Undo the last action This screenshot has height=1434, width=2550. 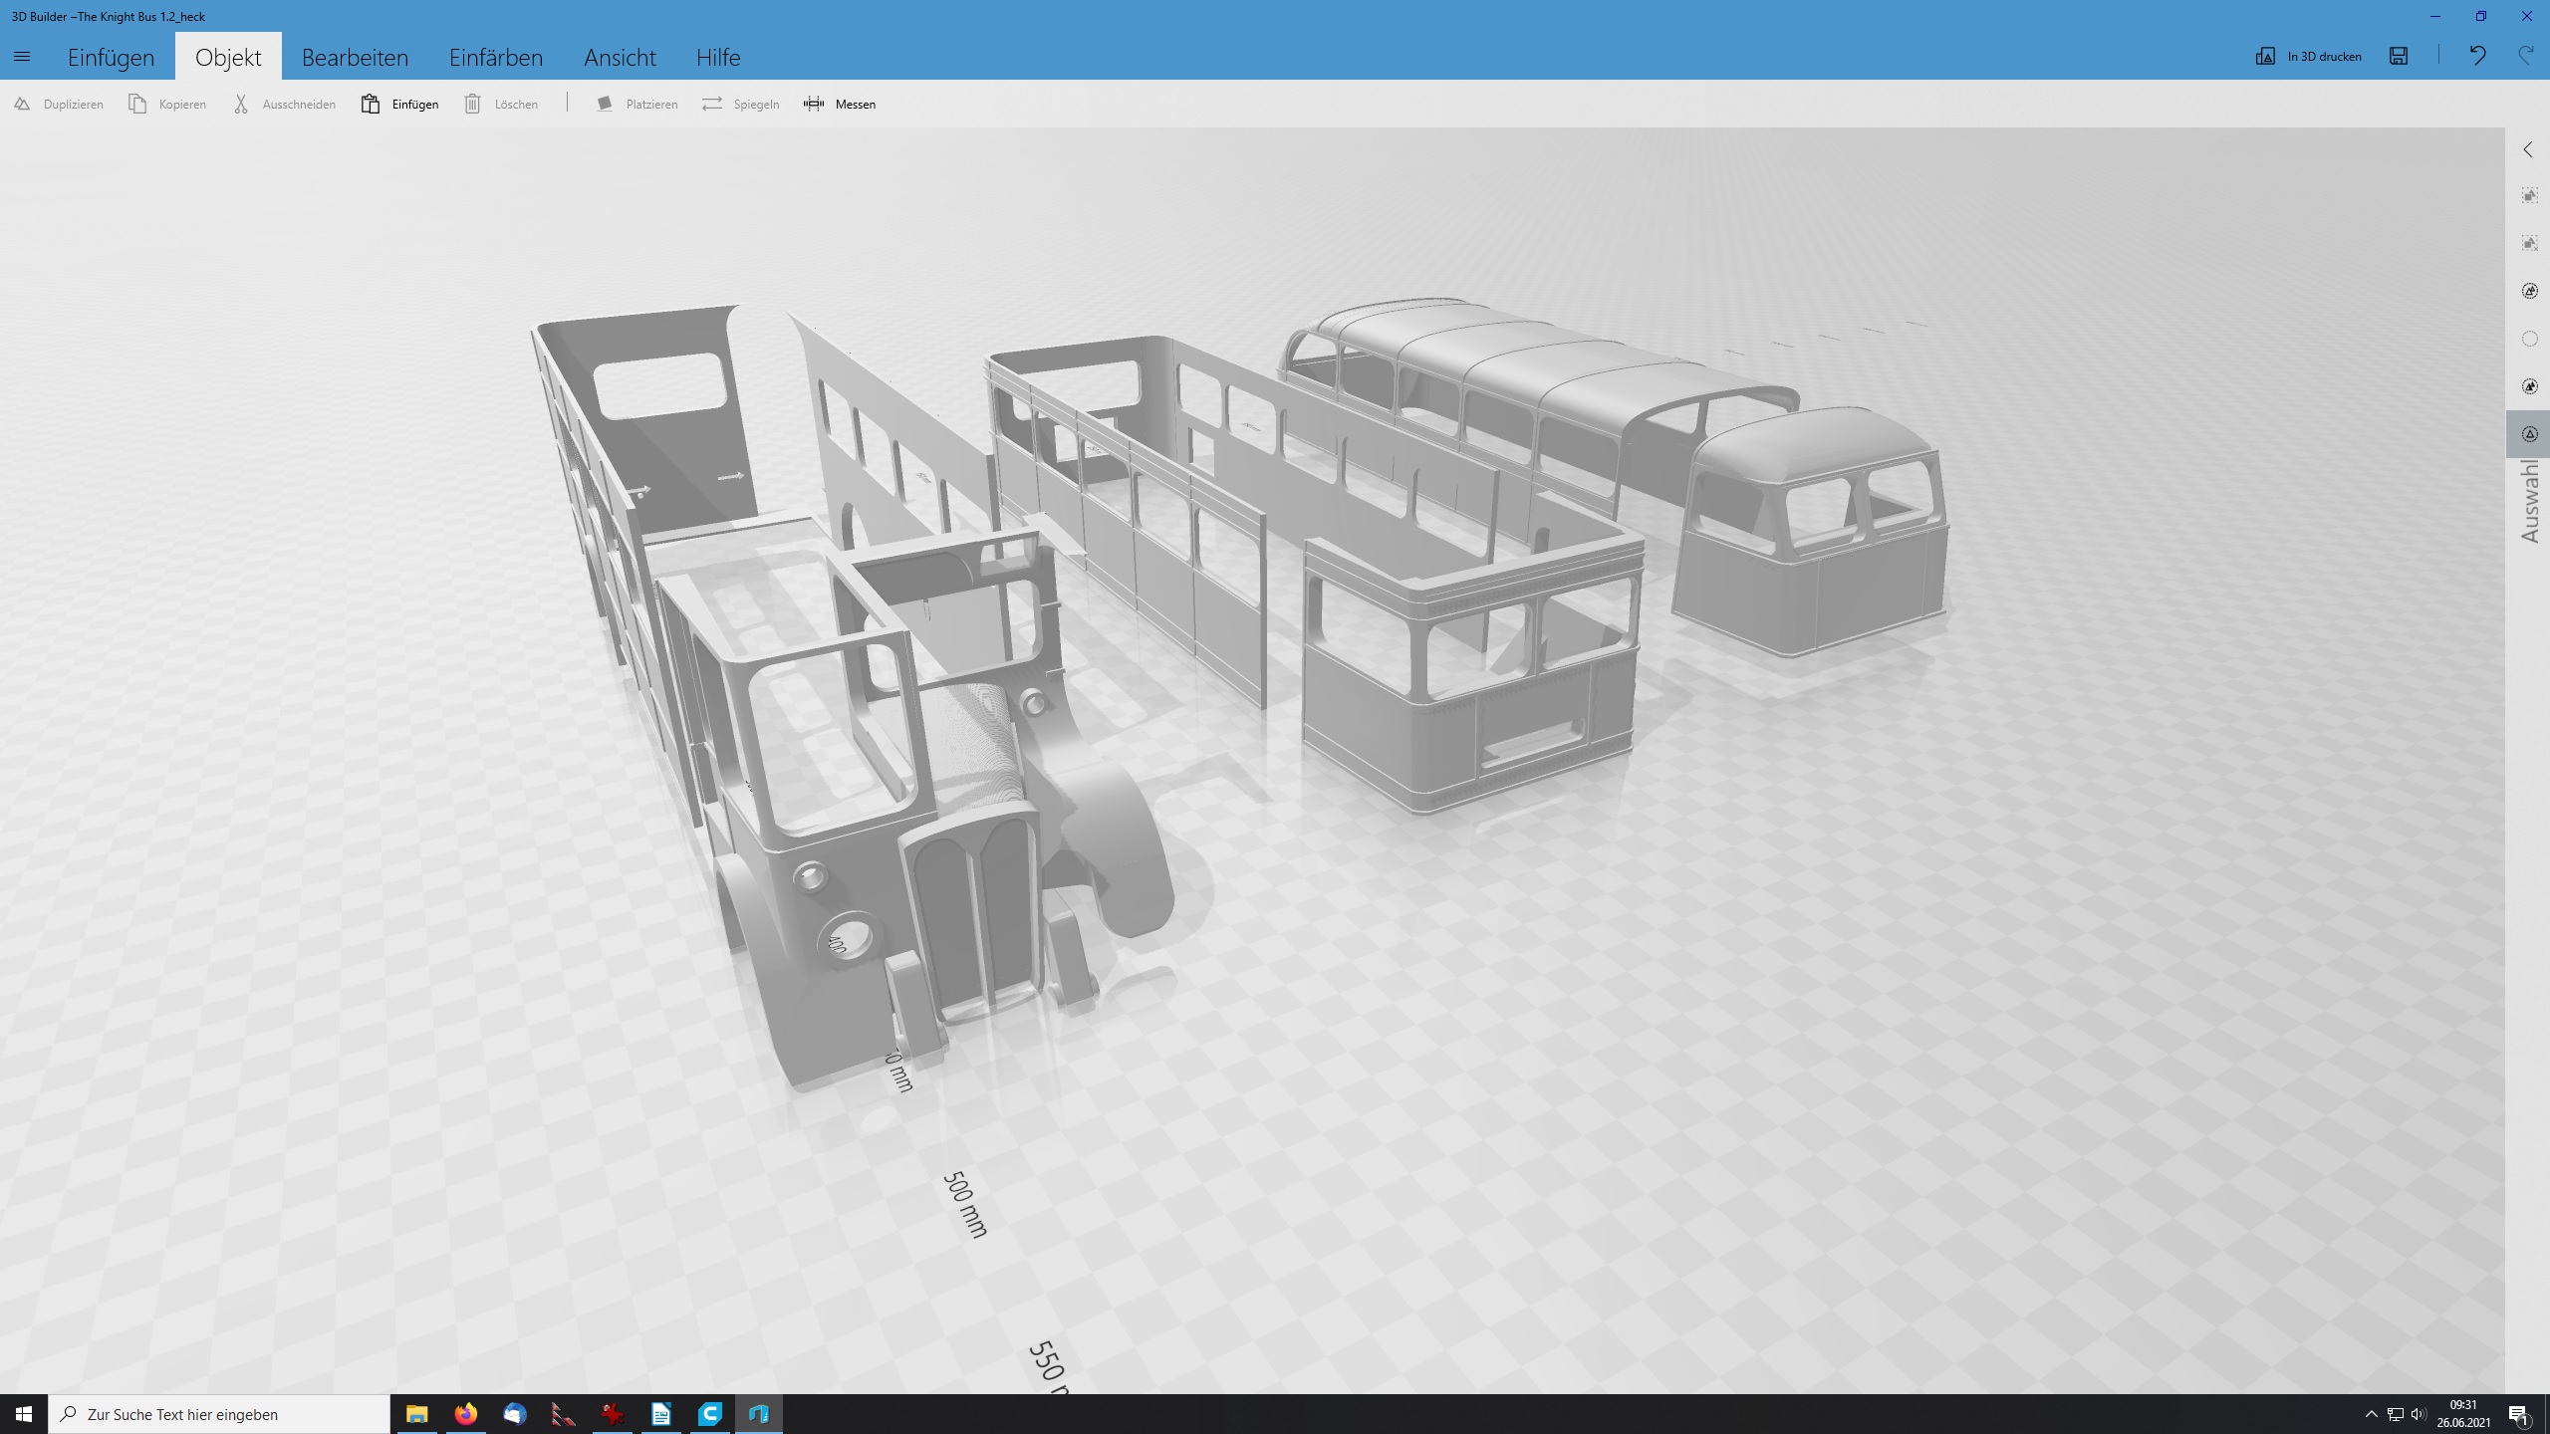click(x=2477, y=56)
